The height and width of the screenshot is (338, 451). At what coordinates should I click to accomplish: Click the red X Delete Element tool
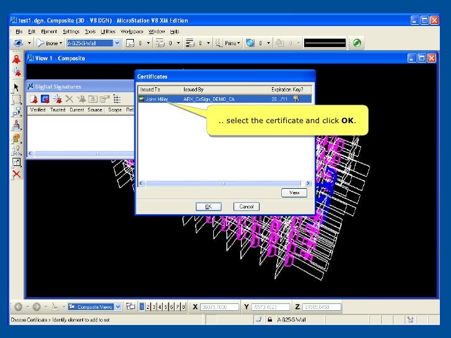(x=16, y=174)
